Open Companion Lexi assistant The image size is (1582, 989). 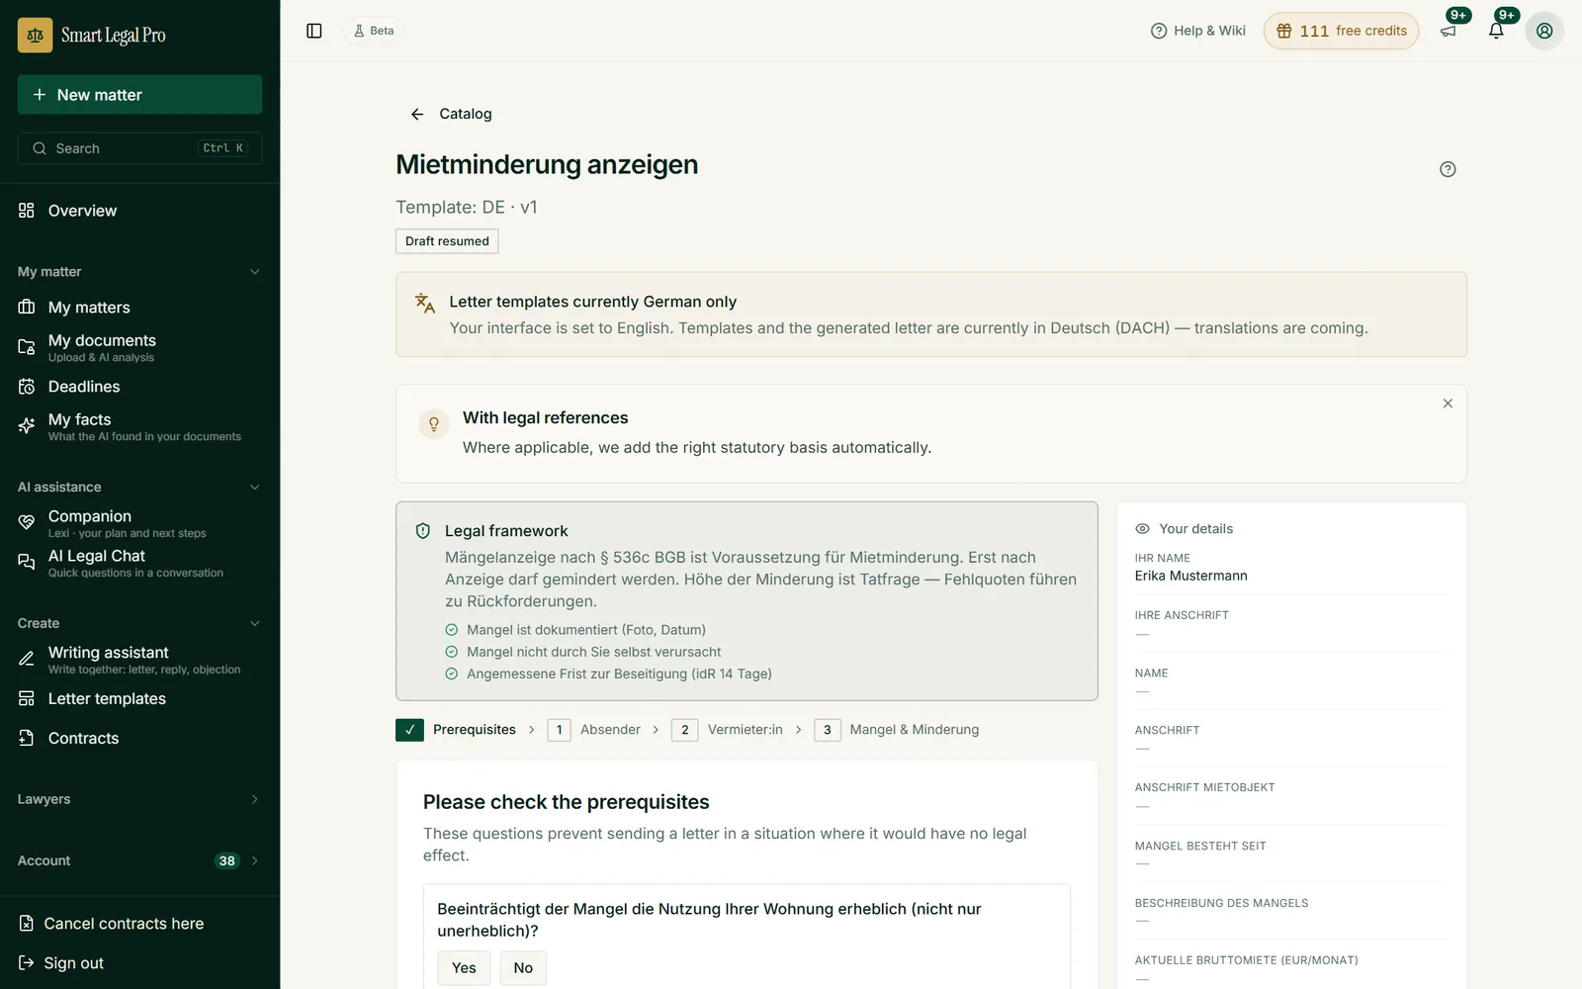click(x=139, y=523)
